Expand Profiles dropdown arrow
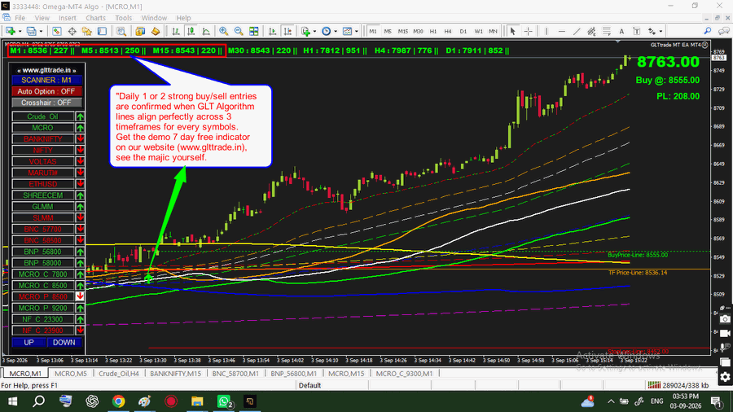The height and width of the screenshot is (412, 733). pos(41,31)
